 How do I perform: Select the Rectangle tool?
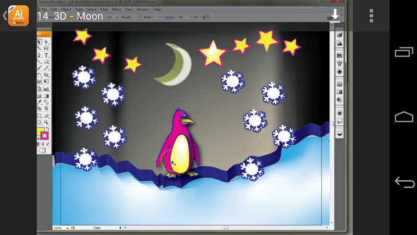[x=46, y=62]
